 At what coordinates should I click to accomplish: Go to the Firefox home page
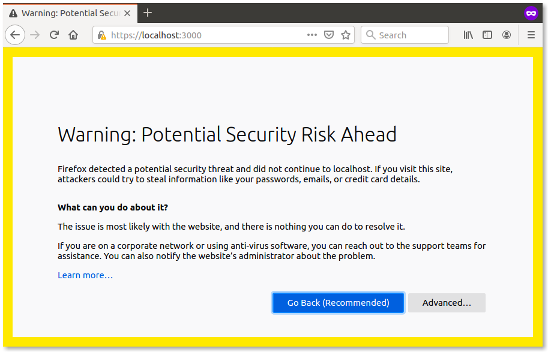coord(73,35)
